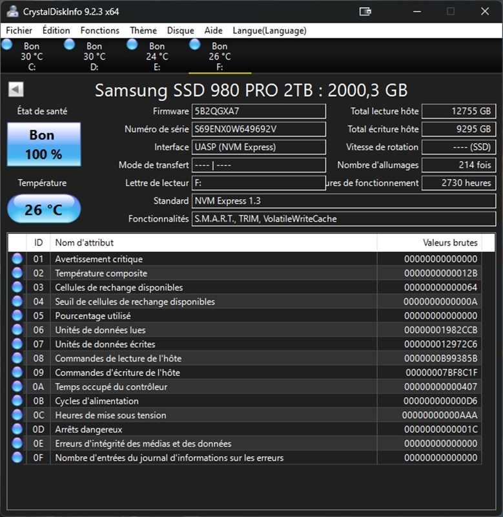This screenshot has height=517, width=503.
Task: Click the previous disk arrow button
Action: 16,90
